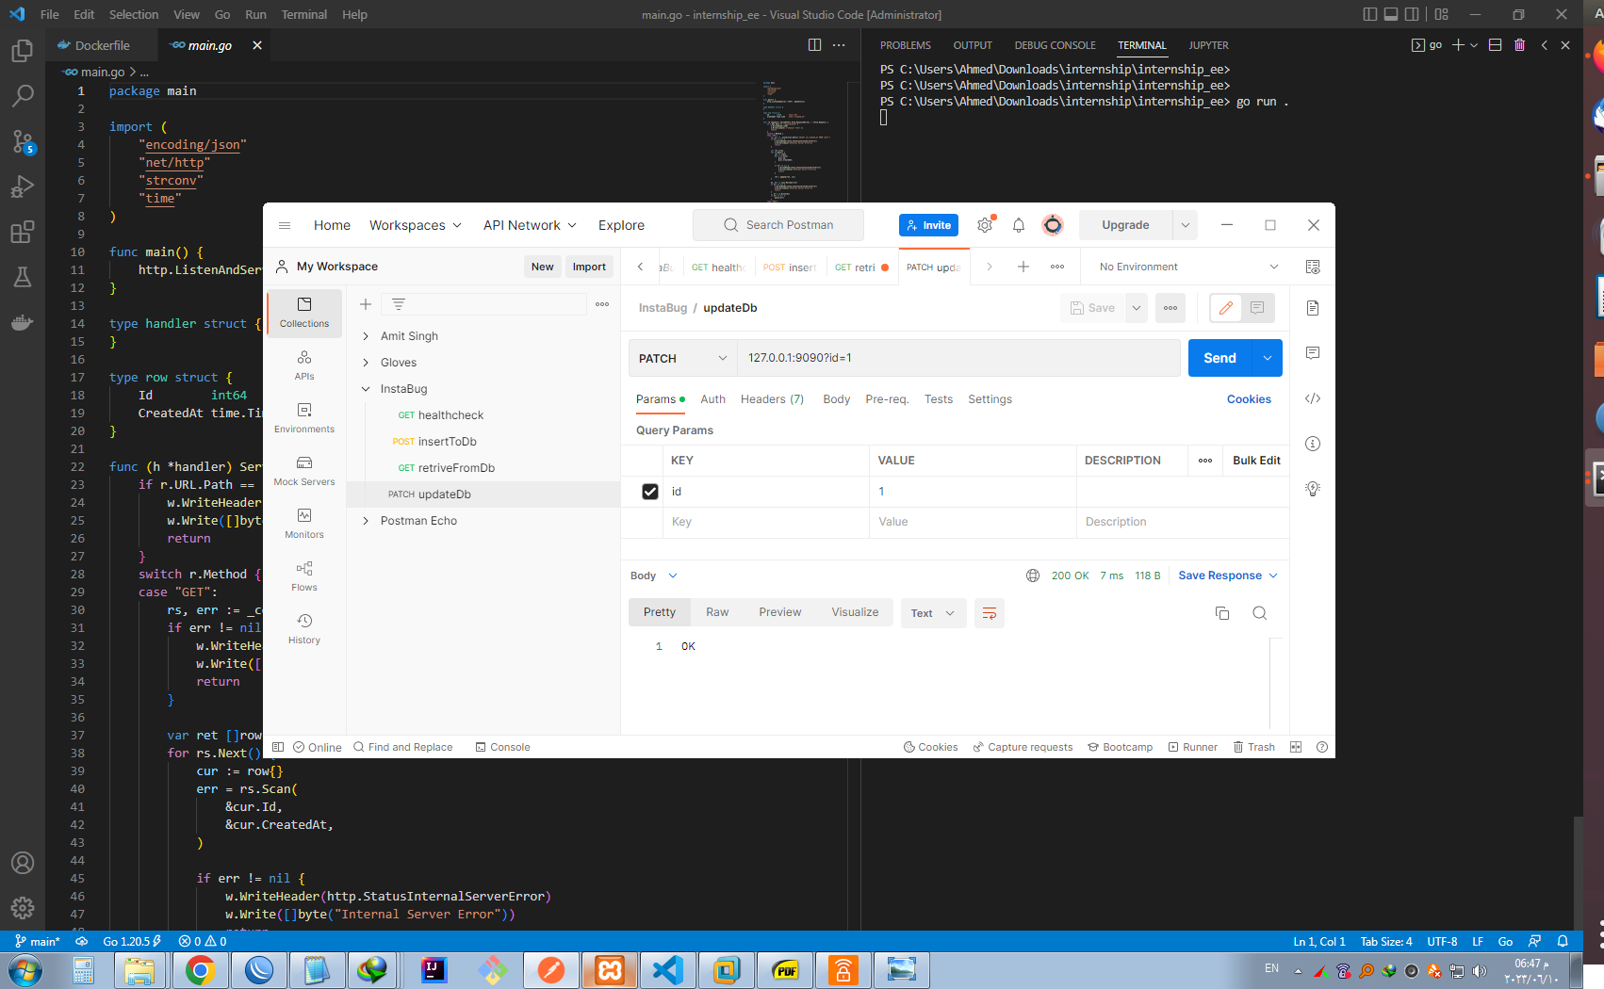The width and height of the screenshot is (1604, 989).
Task: Expand Amit Singh collection
Action: (x=366, y=336)
